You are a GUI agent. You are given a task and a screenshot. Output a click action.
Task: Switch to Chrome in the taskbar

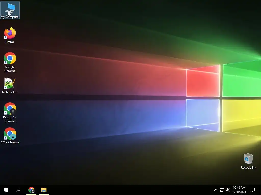[x=31, y=190]
